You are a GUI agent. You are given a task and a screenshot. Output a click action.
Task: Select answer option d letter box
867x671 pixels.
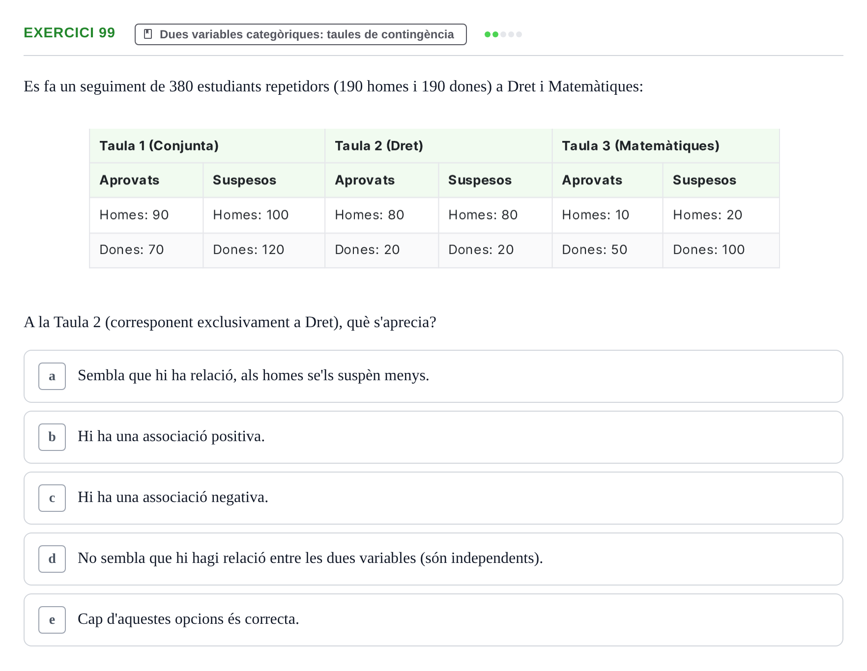pyautogui.click(x=52, y=559)
